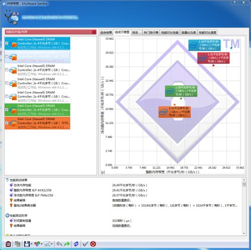This screenshot has width=251, height=250.
Task: Click the clock icon beside 性能测试时序
Action: point(8,215)
